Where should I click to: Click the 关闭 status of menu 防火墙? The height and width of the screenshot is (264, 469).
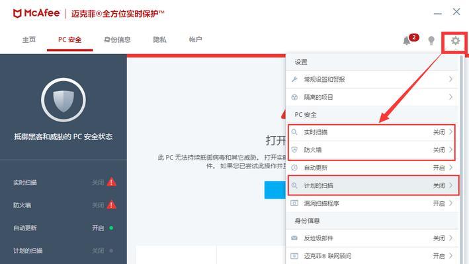click(439, 150)
